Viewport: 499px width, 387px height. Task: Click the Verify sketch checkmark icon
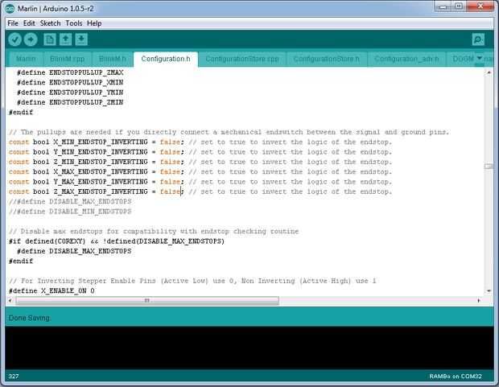[14, 39]
